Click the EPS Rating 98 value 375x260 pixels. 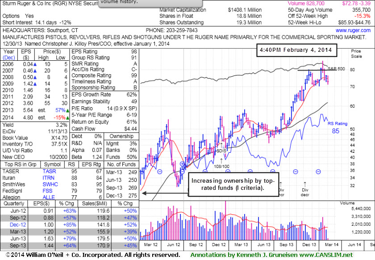[134, 51]
